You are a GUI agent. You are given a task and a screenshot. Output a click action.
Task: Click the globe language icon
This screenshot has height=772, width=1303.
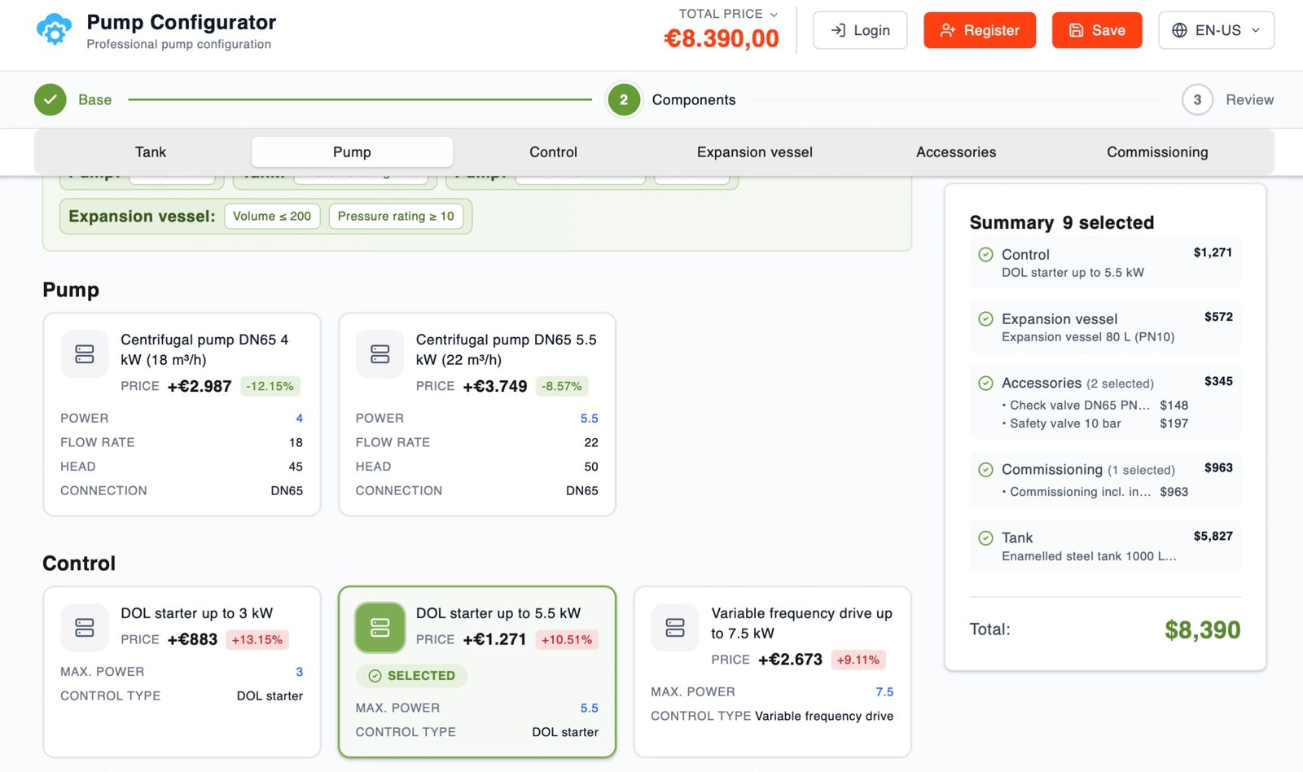coord(1179,30)
